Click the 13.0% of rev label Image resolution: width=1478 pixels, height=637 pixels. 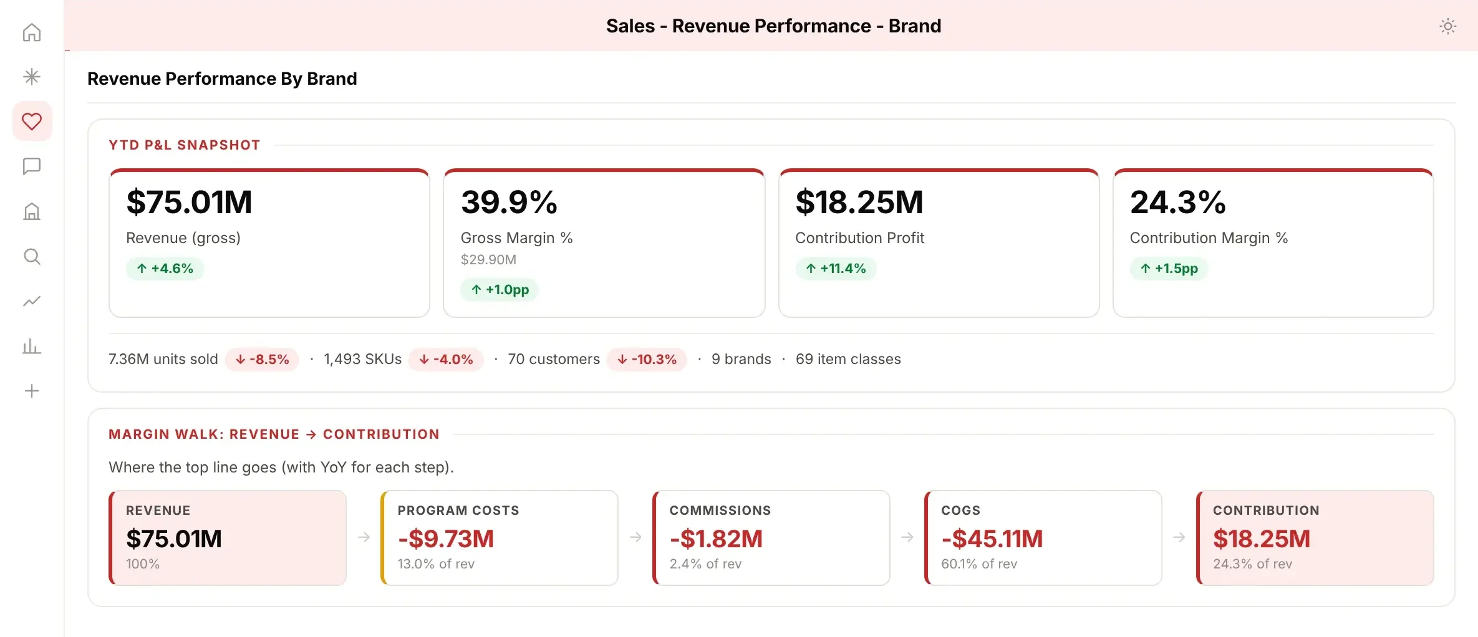click(x=436, y=564)
